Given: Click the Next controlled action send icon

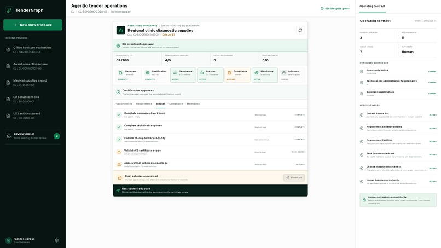Looking at the screenshot, I should 118,191.
